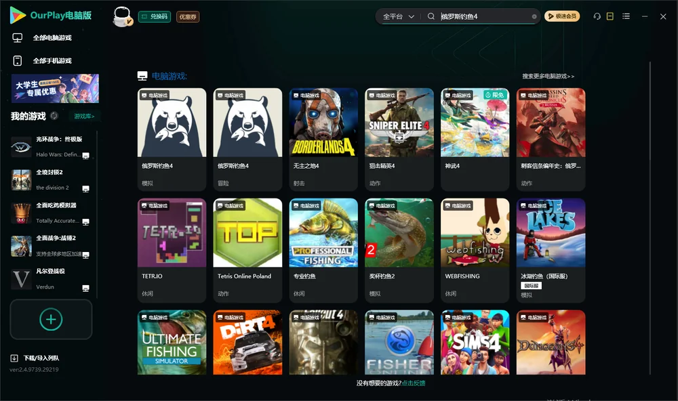Clear the search text with the X icon
The image size is (678, 401).
point(534,16)
